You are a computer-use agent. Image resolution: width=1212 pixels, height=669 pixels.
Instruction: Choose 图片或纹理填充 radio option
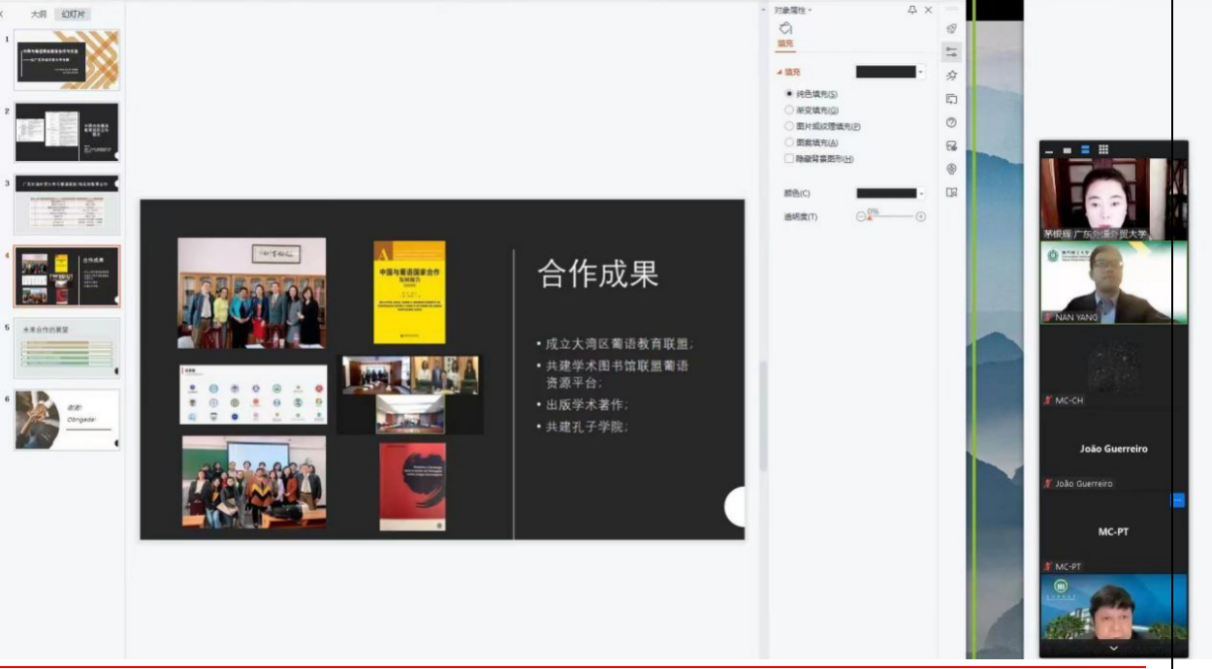[789, 126]
